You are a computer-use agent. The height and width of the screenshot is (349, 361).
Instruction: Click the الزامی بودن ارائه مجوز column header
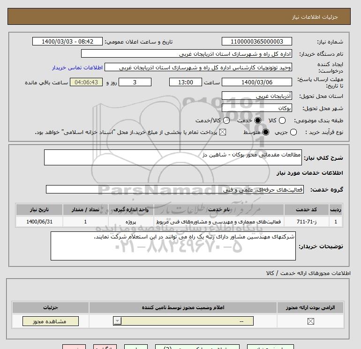click(x=310, y=307)
